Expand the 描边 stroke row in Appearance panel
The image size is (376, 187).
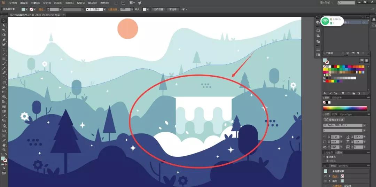click(x=329, y=176)
